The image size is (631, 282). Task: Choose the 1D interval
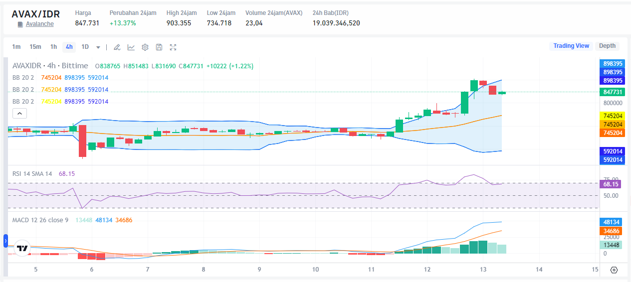85,47
